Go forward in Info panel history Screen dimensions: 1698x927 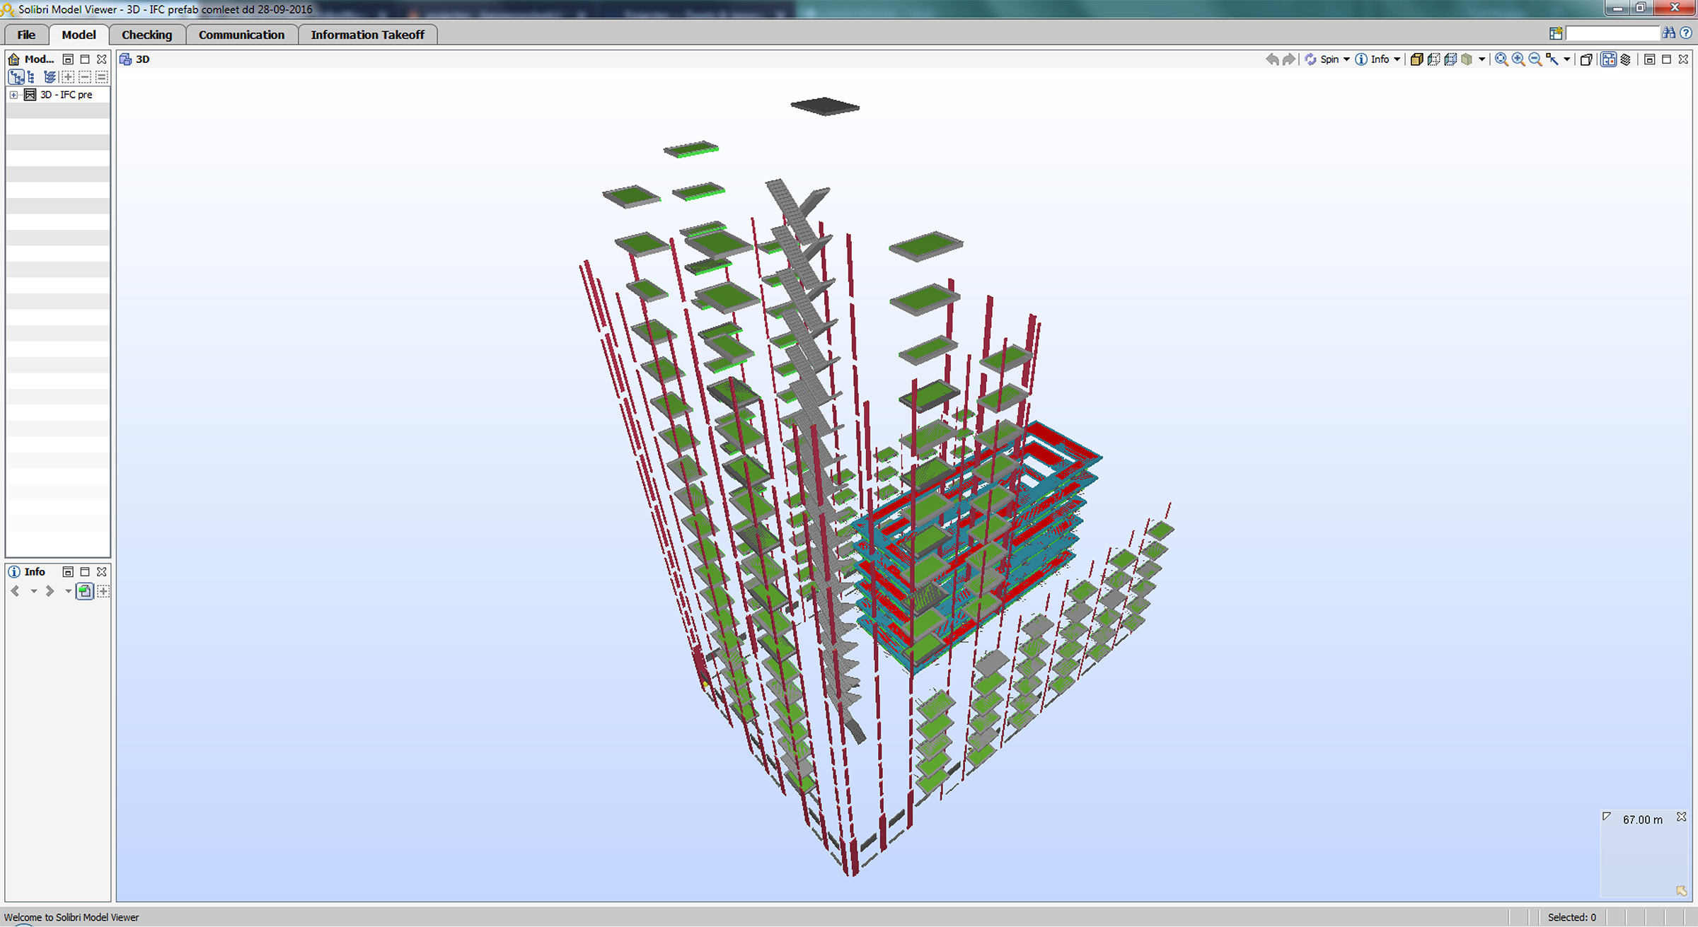click(x=50, y=591)
